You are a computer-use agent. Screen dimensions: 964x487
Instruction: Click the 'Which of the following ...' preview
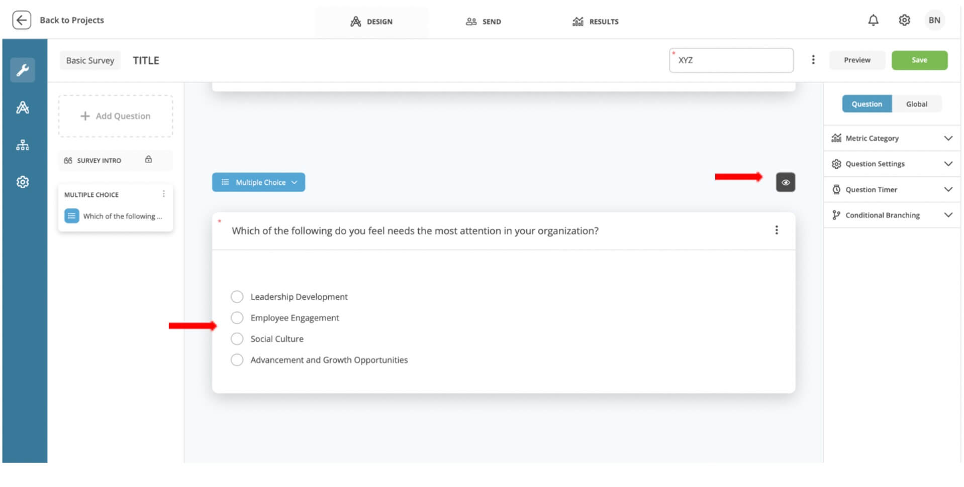[x=123, y=216]
